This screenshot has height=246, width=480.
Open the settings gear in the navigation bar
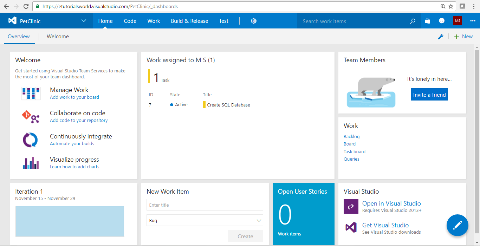tap(254, 21)
